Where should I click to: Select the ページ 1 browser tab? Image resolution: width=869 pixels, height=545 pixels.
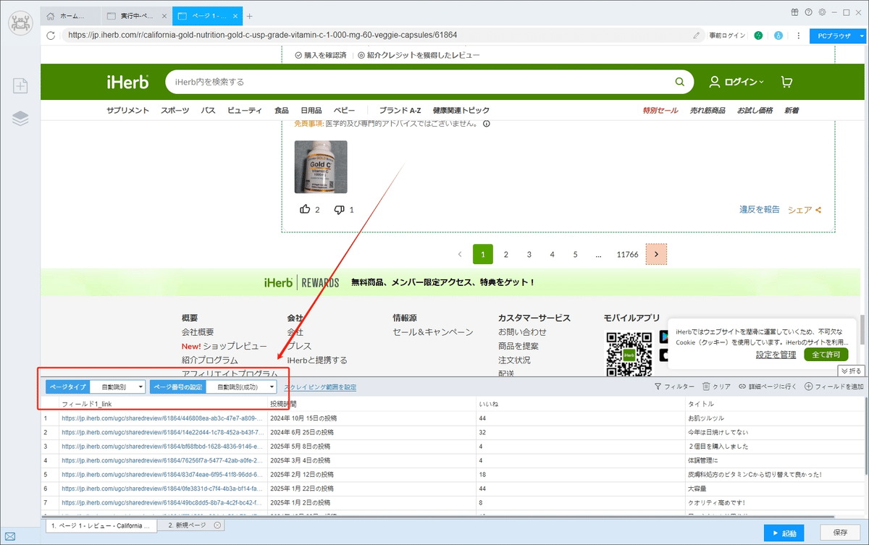click(207, 16)
